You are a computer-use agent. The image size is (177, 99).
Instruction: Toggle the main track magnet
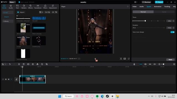click(141, 64)
